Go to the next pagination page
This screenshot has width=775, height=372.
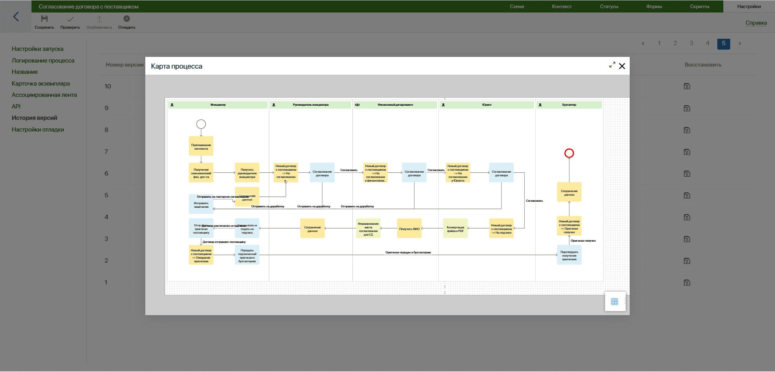click(739, 44)
